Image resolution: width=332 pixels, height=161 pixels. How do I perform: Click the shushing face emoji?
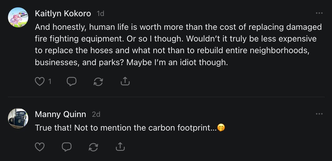tap(221, 128)
